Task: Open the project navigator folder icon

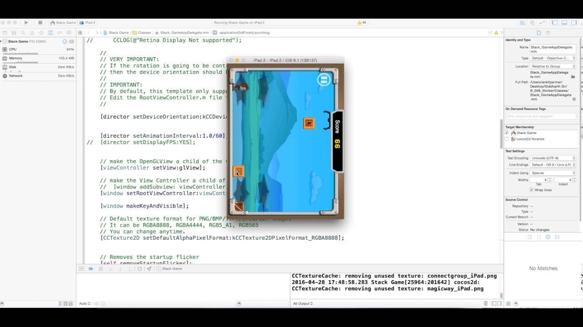Action: (x=5, y=33)
